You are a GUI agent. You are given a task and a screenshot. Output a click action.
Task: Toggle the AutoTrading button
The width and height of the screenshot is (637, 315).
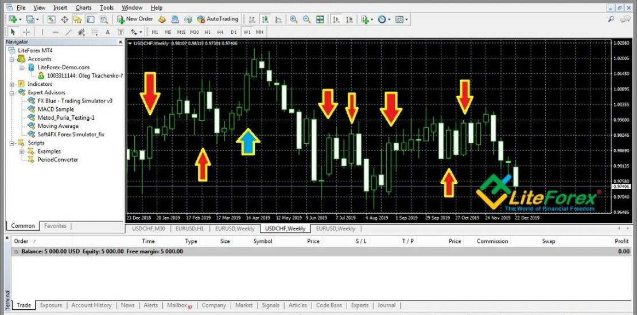pyautogui.click(x=217, y=19)
